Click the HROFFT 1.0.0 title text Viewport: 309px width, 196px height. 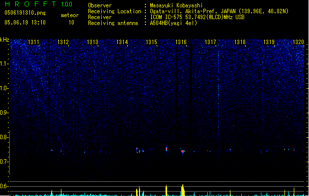click(x=38, y=4)
